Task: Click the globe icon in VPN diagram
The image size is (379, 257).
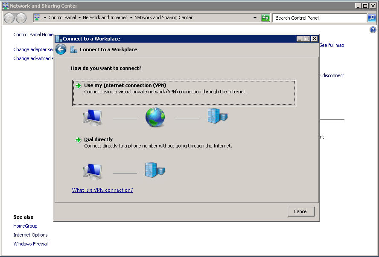Action: [x=155, y=117]
